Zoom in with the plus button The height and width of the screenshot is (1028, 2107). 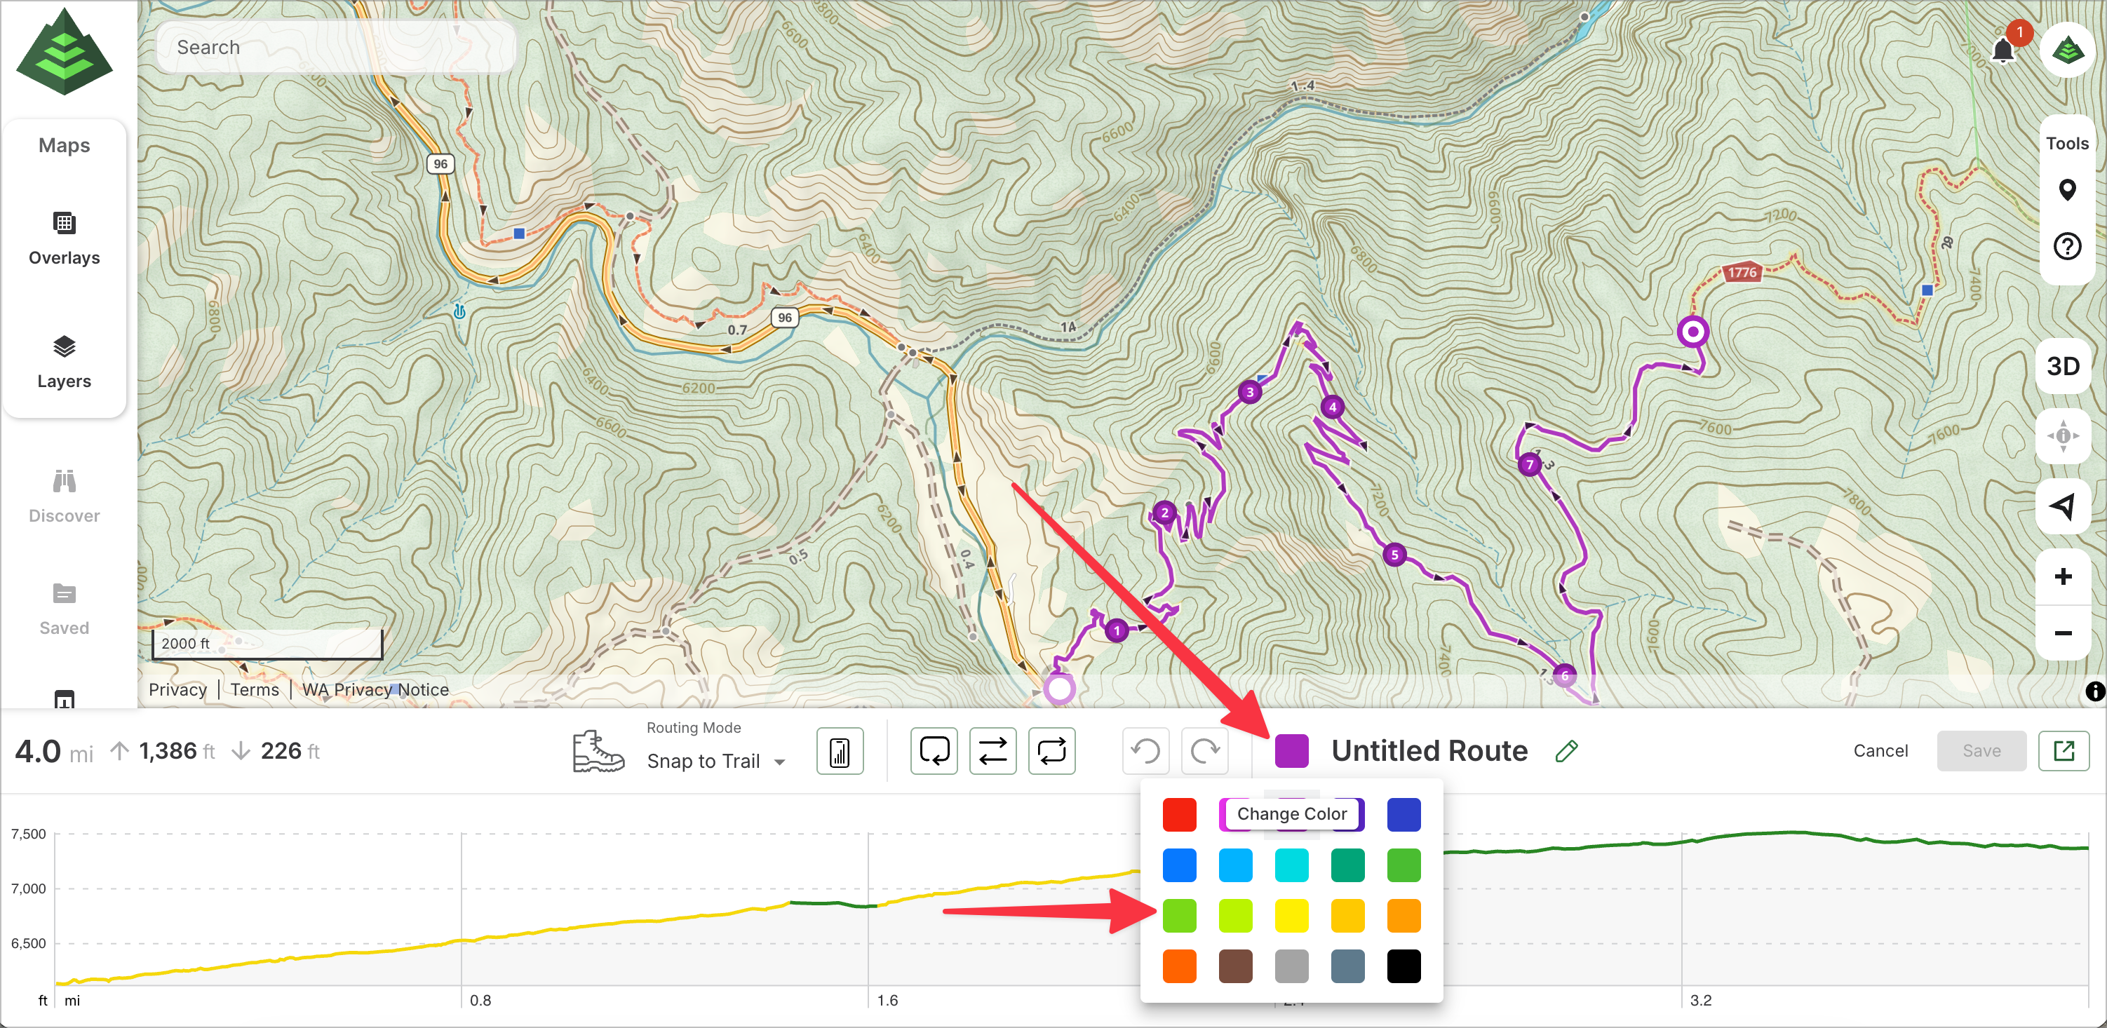tap(2063, 576)
